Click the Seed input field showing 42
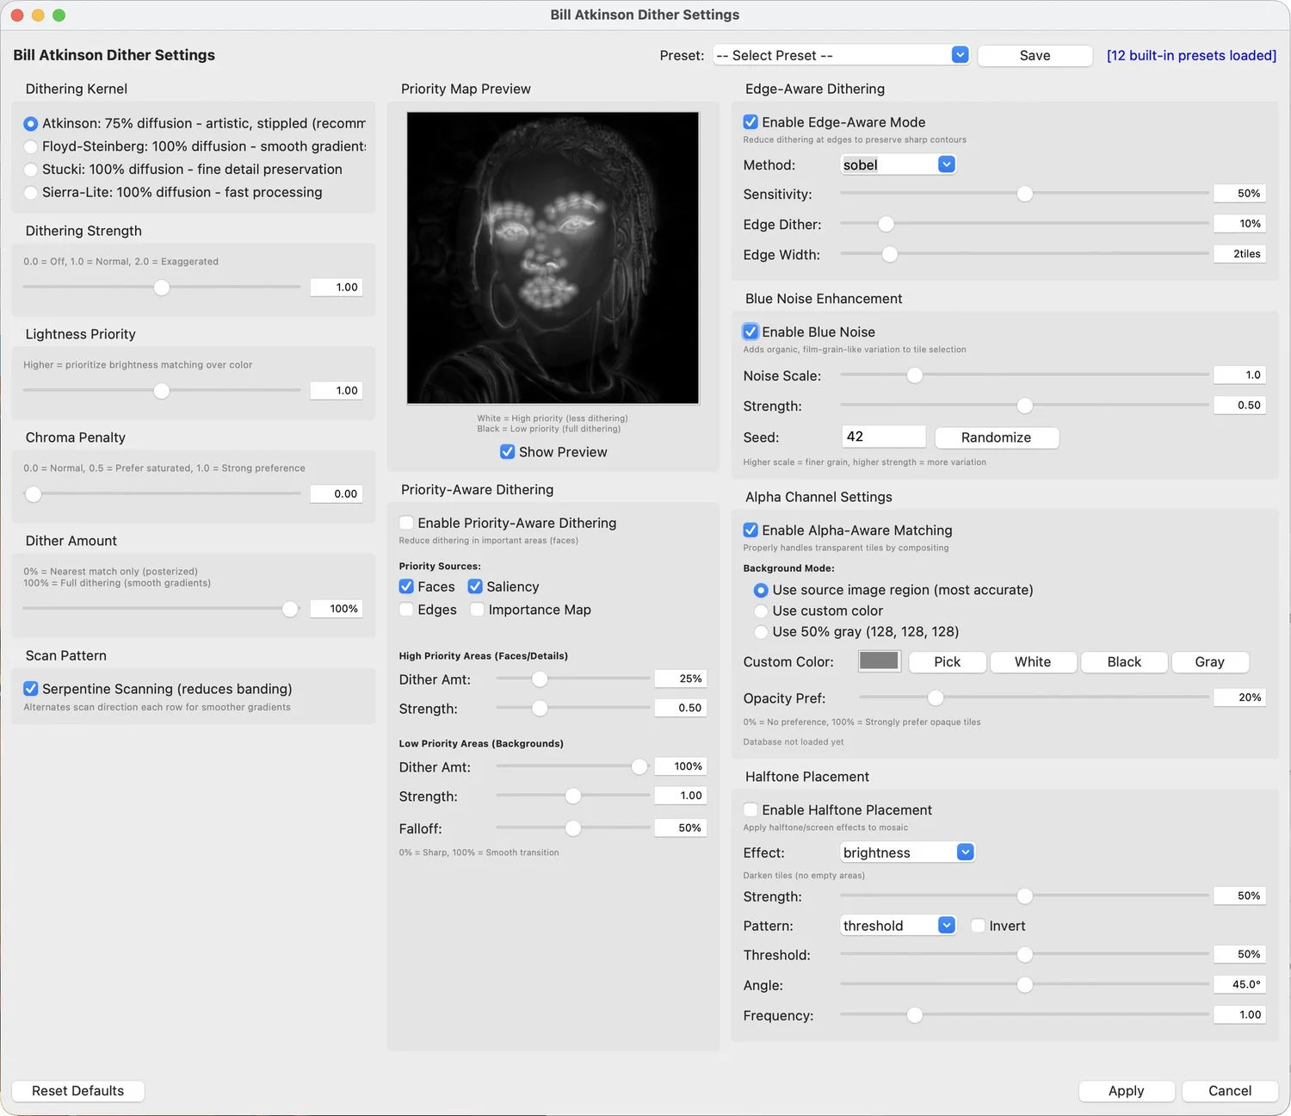 [x=883, y=437]
